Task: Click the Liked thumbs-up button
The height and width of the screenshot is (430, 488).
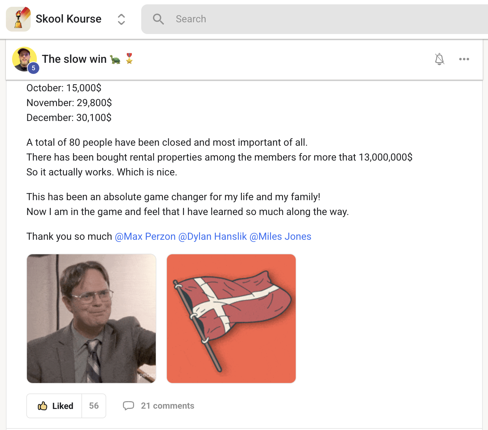Action: click(54, 406)
